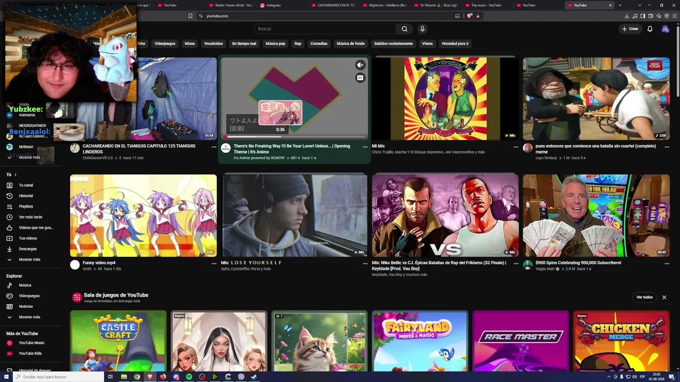Open Firefox from the taskbar
The image size is (680, 382).
coord(163,377)
